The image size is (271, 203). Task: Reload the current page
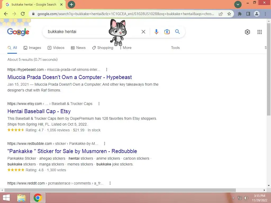(x=23, y=14)
